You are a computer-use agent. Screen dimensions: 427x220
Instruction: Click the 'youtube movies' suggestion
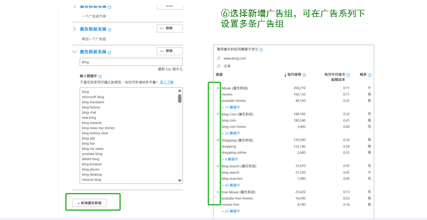coord(234,101)
